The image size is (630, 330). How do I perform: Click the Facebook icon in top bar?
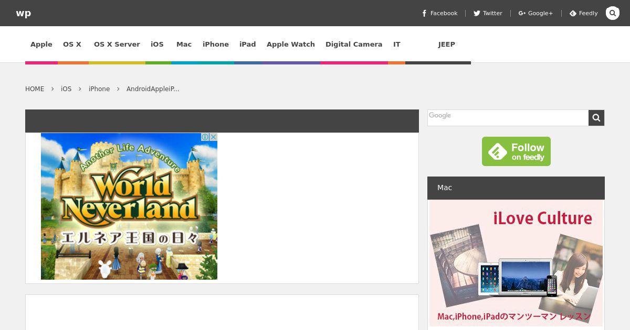point(424,13)
